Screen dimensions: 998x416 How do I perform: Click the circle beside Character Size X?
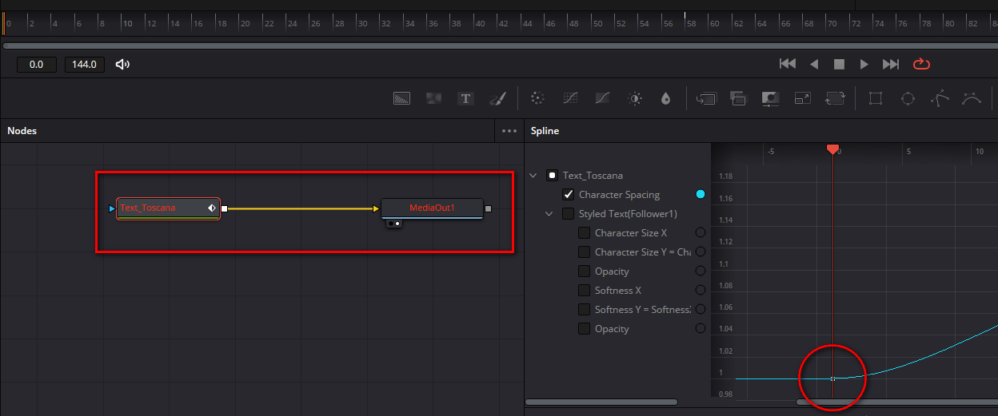(701, 233)
